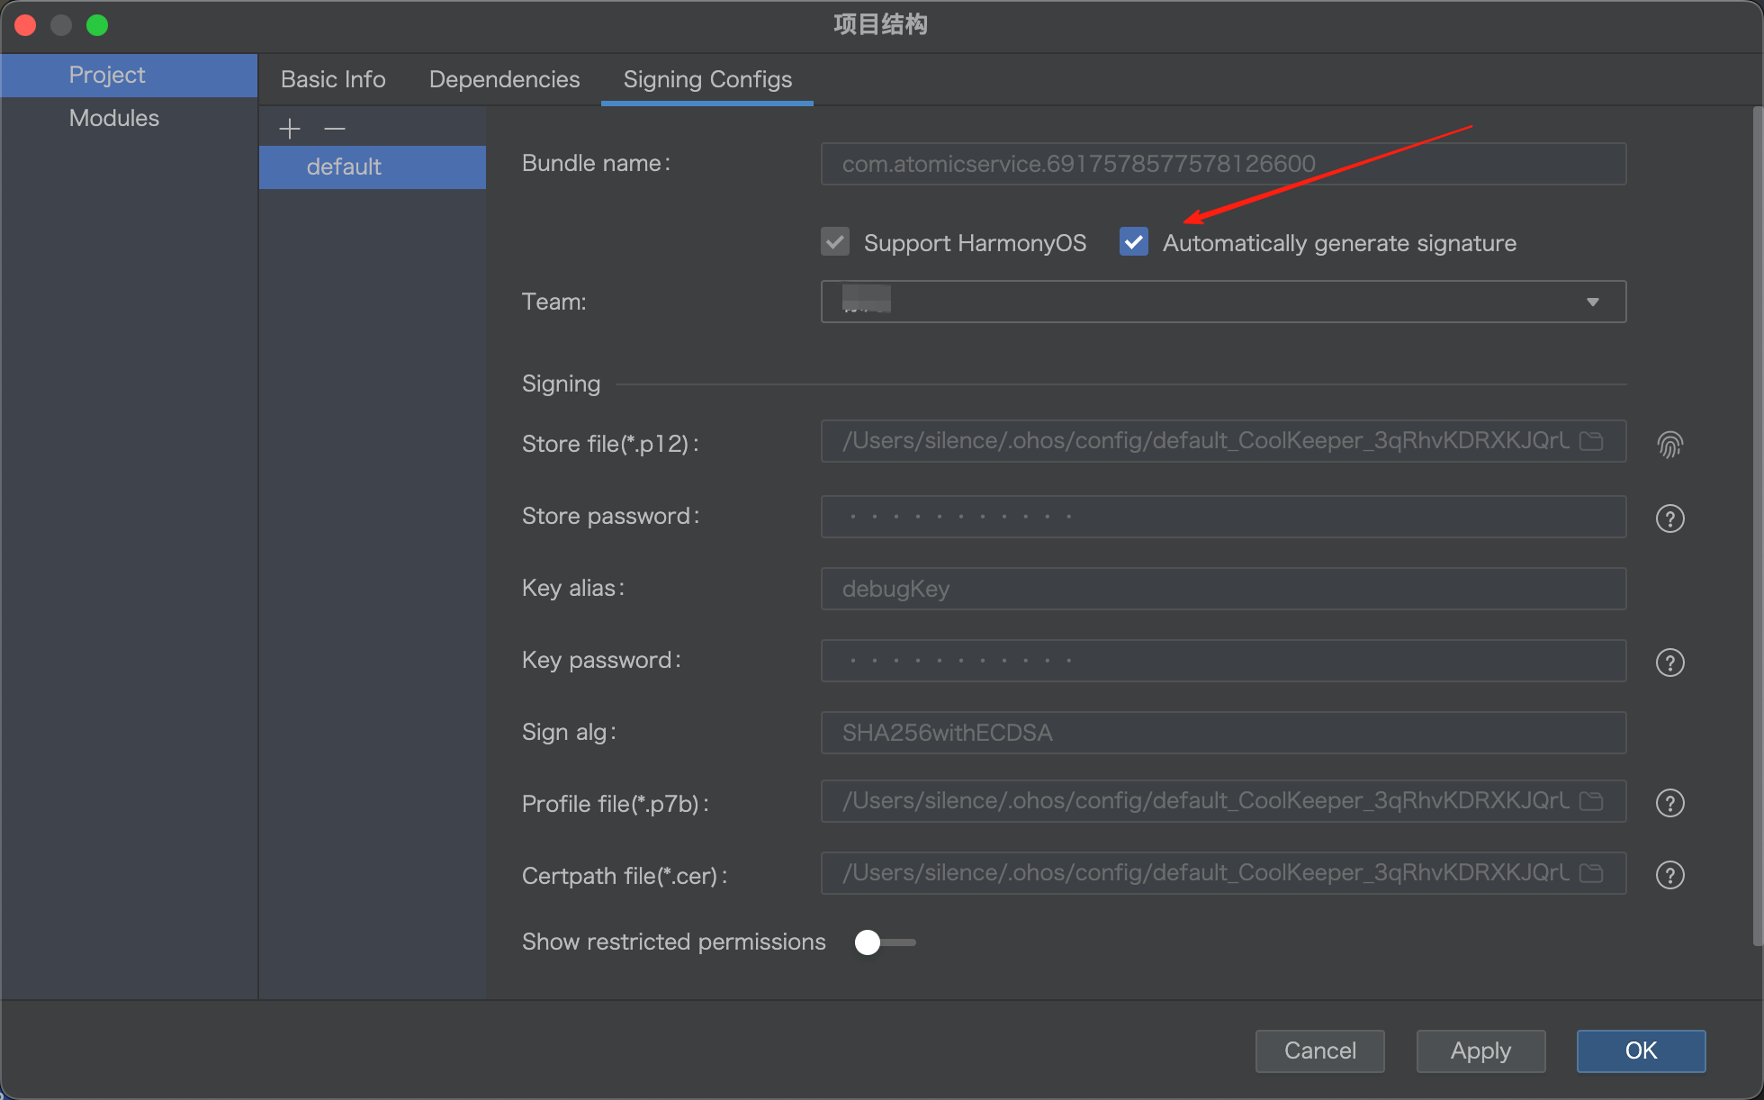Click the minus icon to remove config
This screenshot has width=1764, height=1100.
click(335, 129)
